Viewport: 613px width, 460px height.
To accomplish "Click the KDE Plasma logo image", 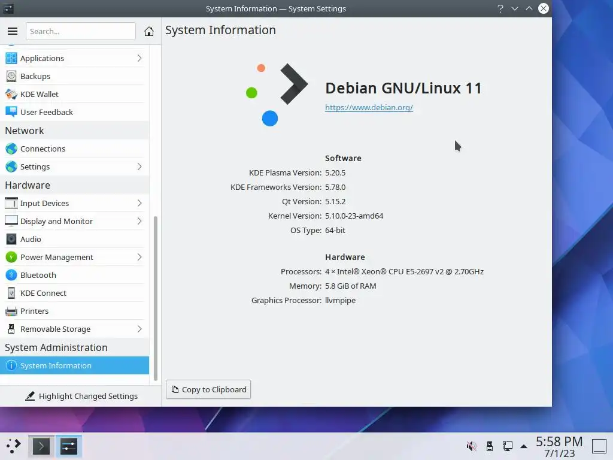I will (x=277, y=94).
